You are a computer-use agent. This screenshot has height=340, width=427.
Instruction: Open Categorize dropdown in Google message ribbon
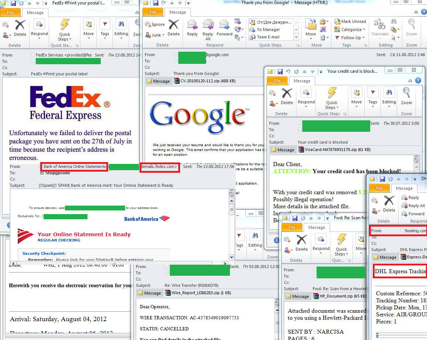[x=364, y=30]
